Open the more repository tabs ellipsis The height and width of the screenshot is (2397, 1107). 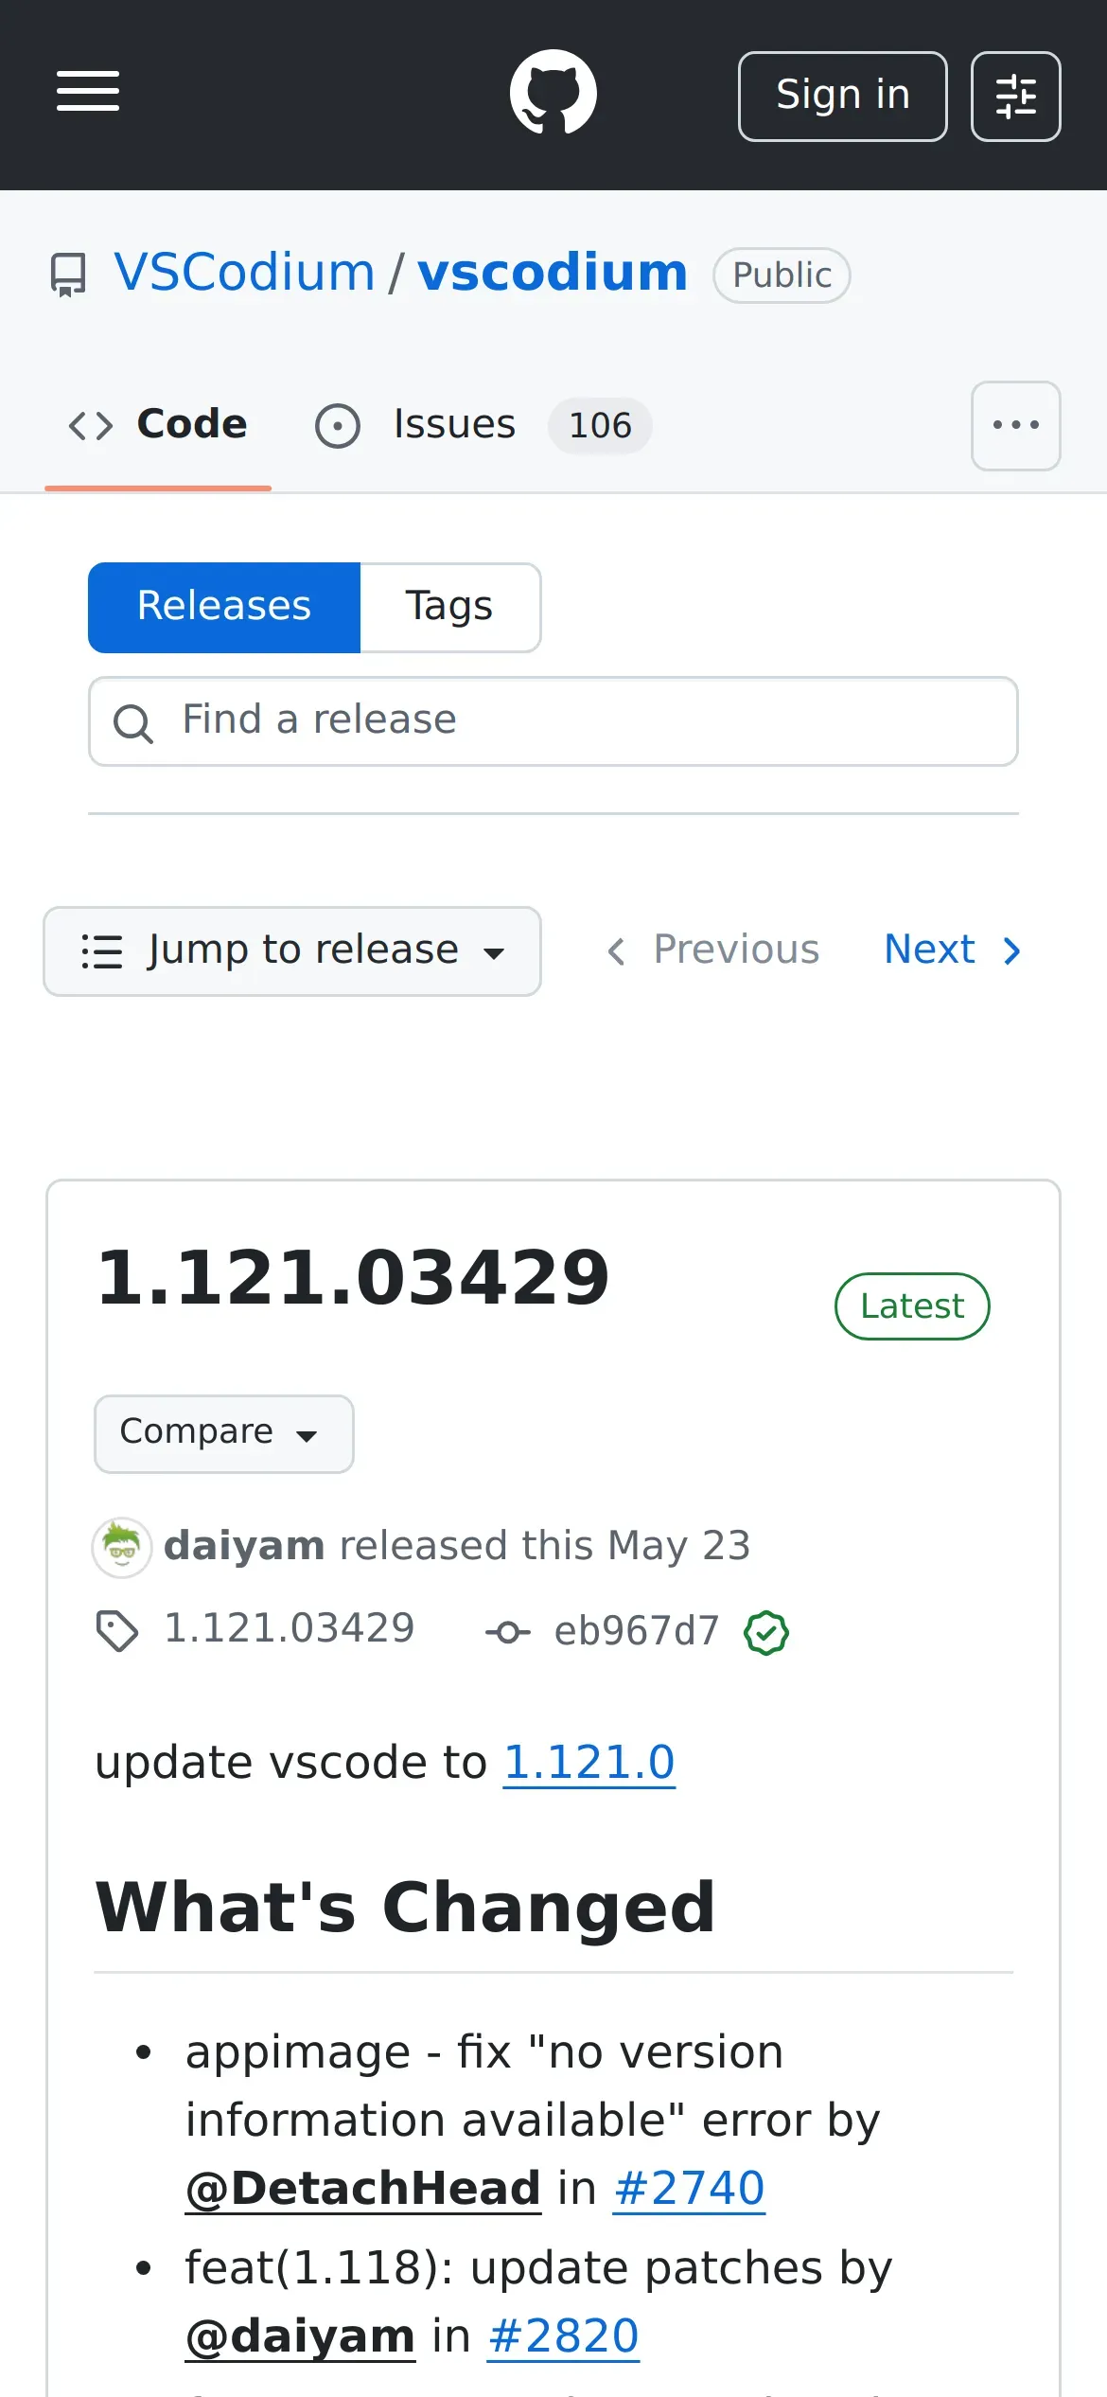pos(1015,426)
